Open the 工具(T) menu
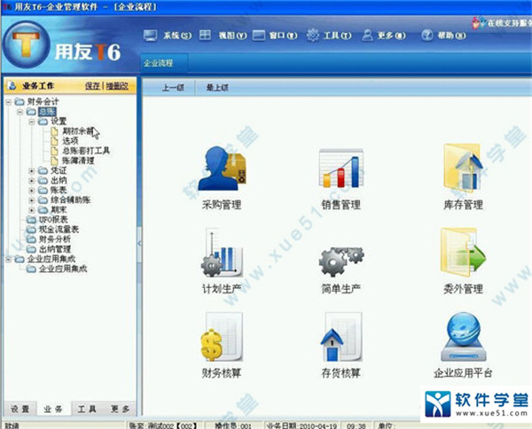532x429 pixels. click(x=338, y=35)
